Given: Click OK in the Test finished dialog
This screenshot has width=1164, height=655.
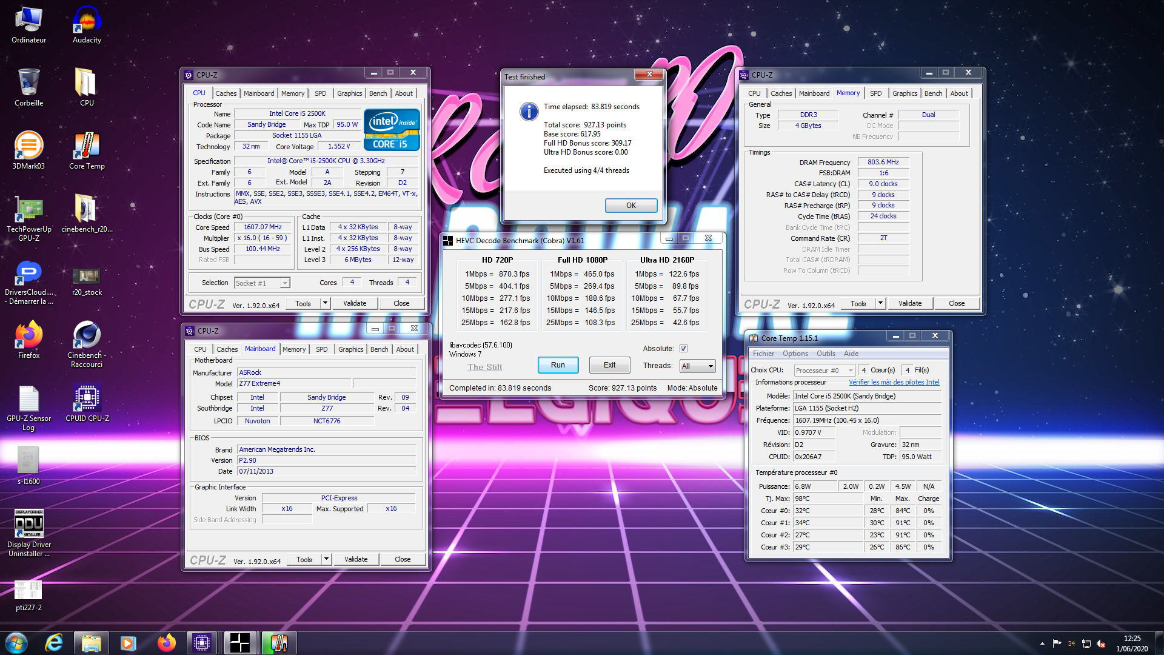Looking at the screenshot, I should coord(630,206).
